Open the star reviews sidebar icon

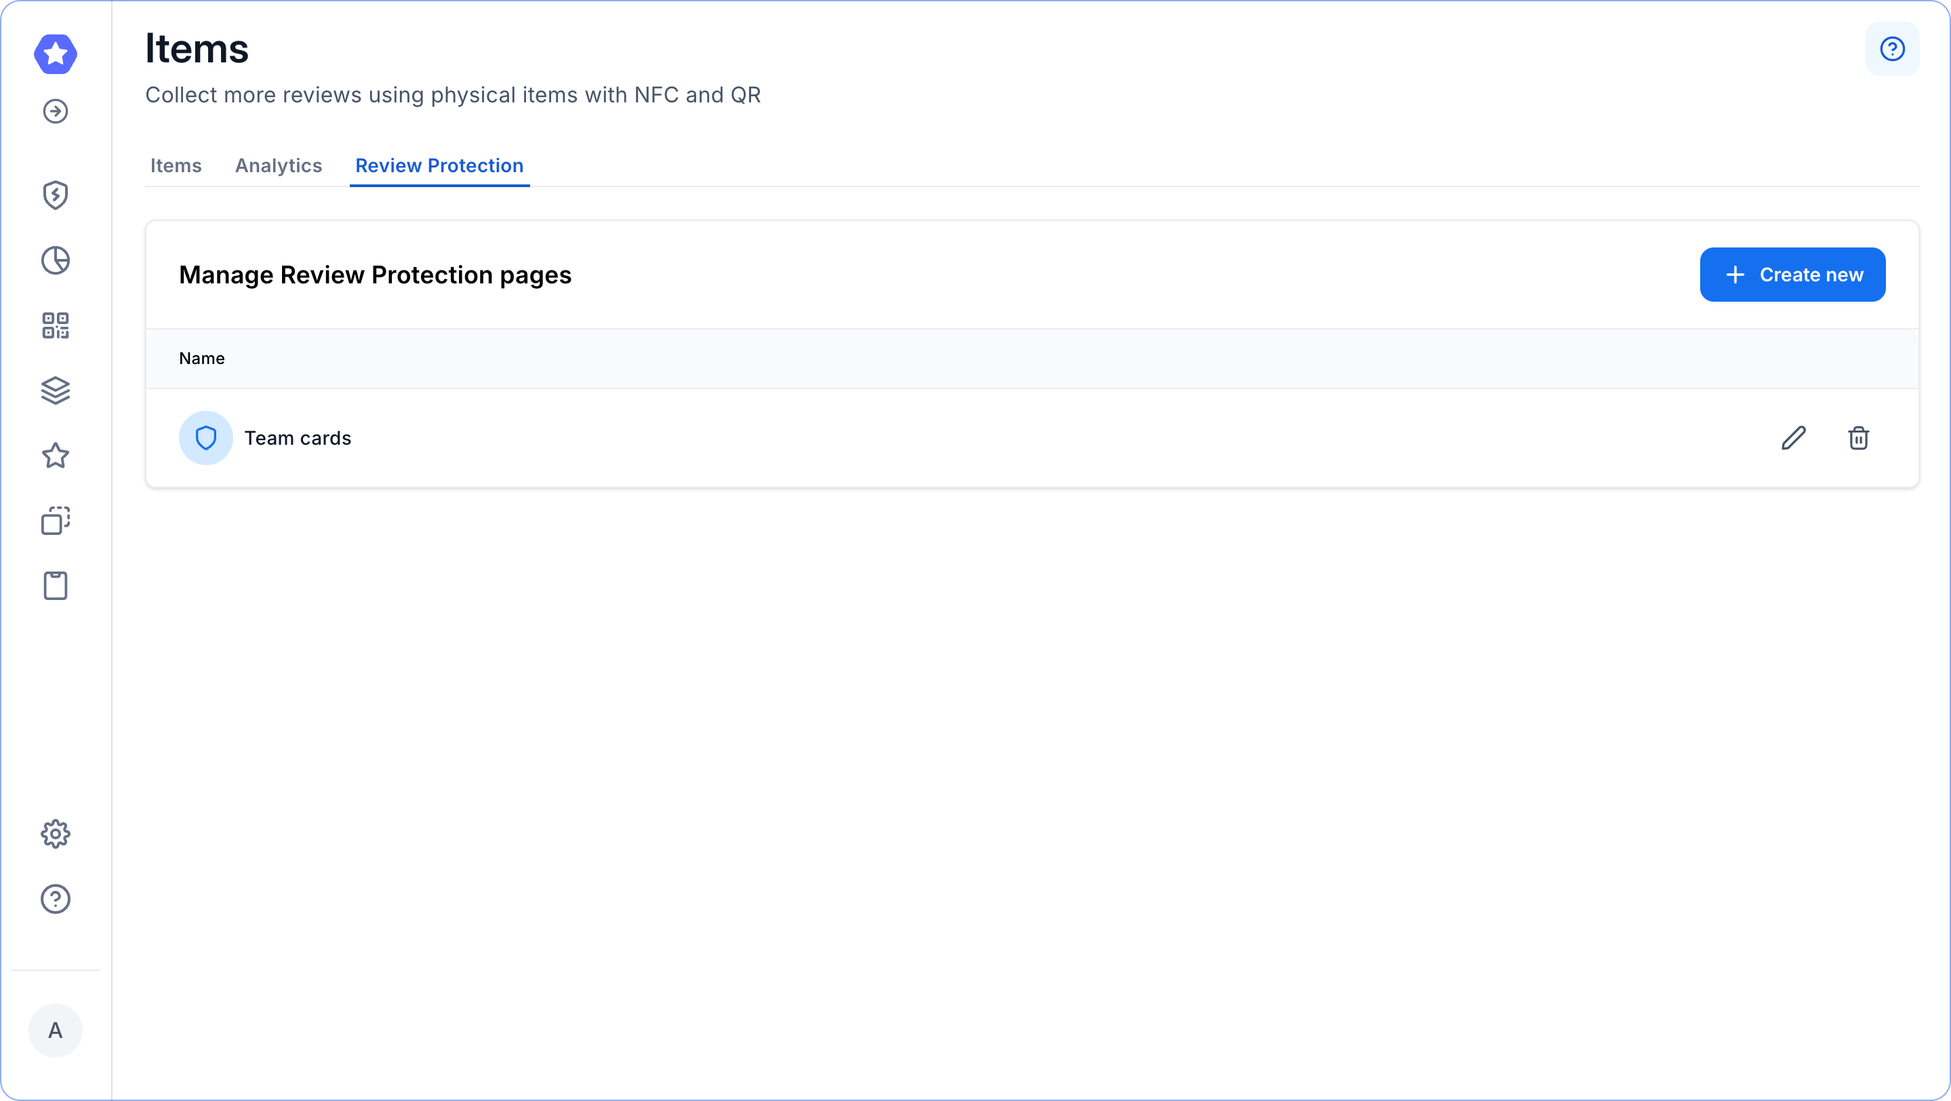pyautogui.click(x=56, y=456)
